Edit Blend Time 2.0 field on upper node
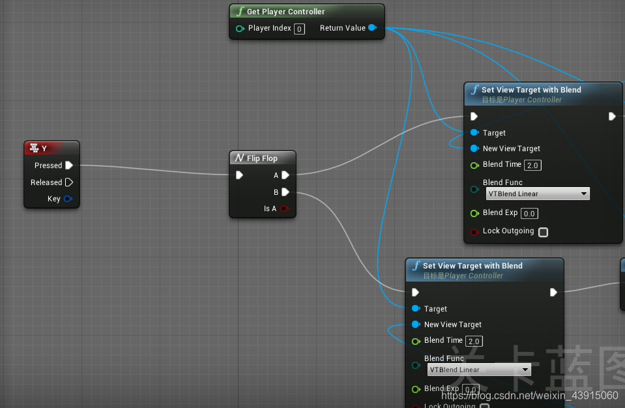 (532, 166)
